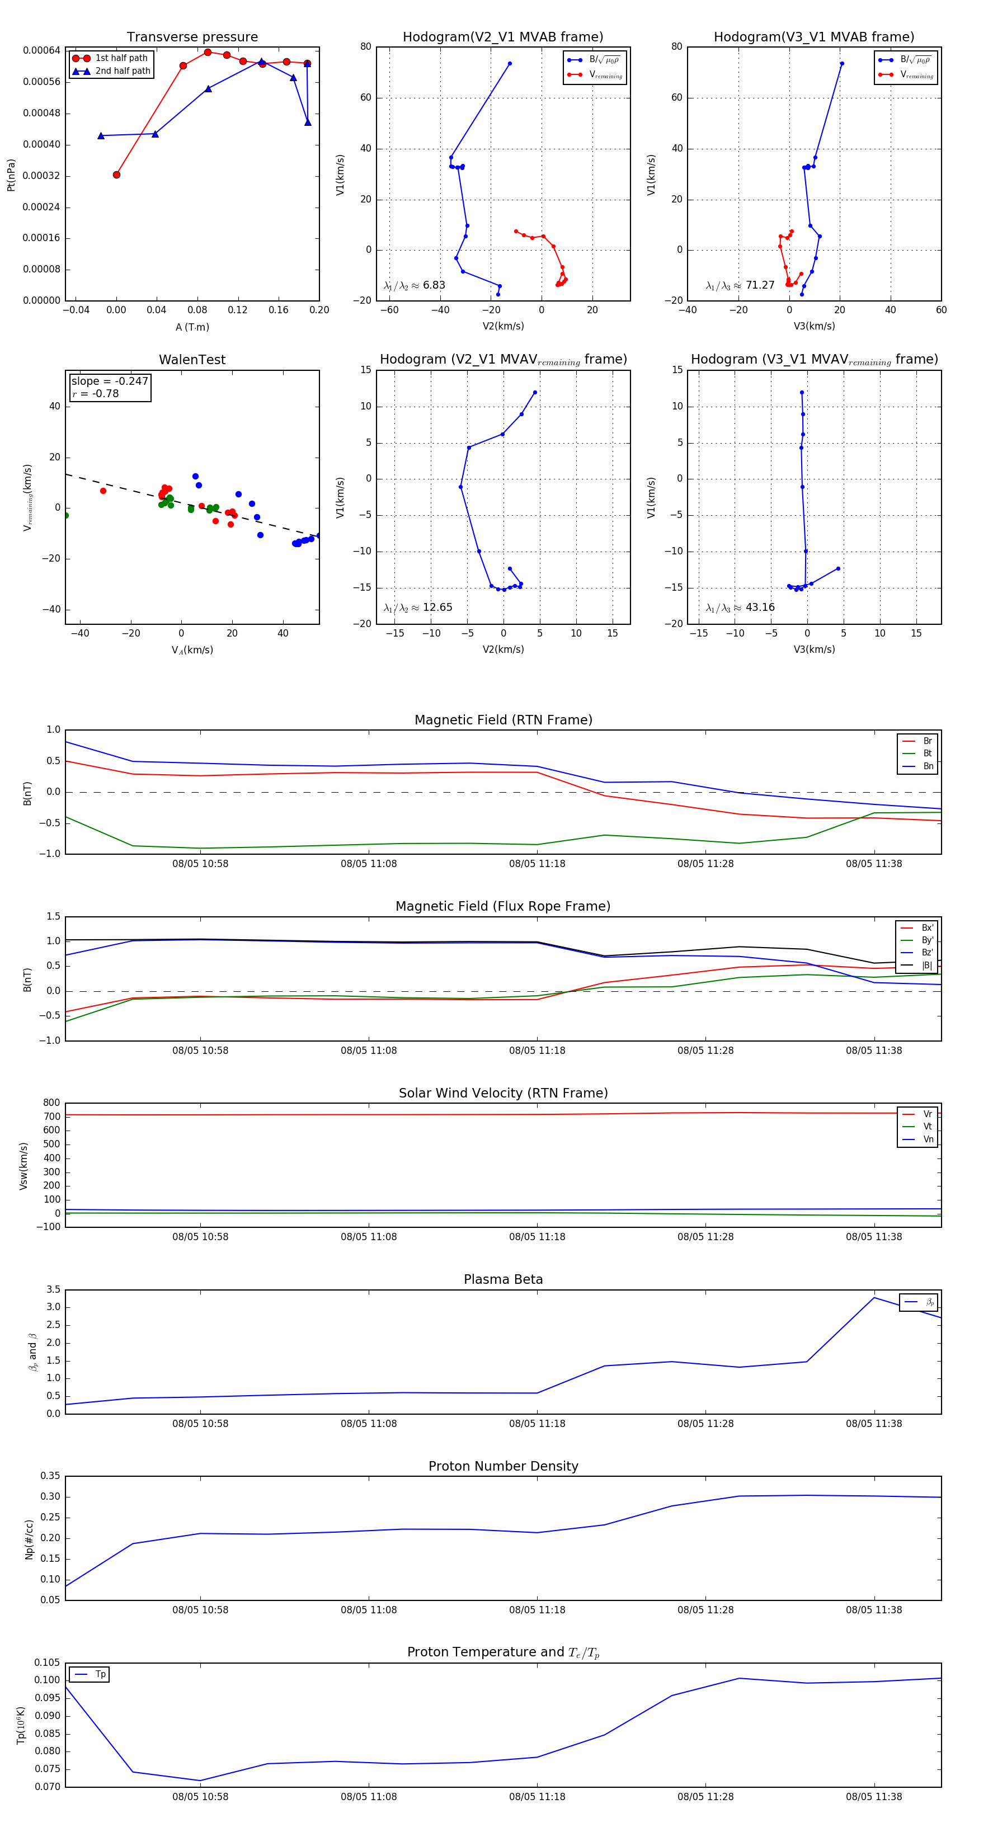1007x1846 pixels.
Task: Click '08/05 11:38' tick under proton temperature
Action: point(874,1797)
